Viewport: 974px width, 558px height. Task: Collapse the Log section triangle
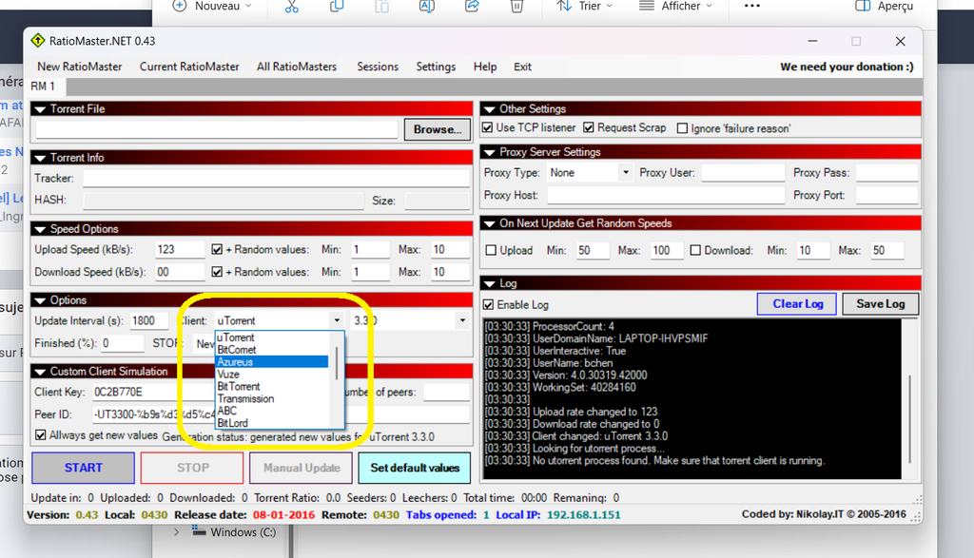[490, 283]
